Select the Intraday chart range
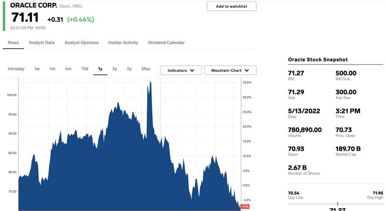The width and height of the screenshot is (386, 211). [x=16, y=69]
